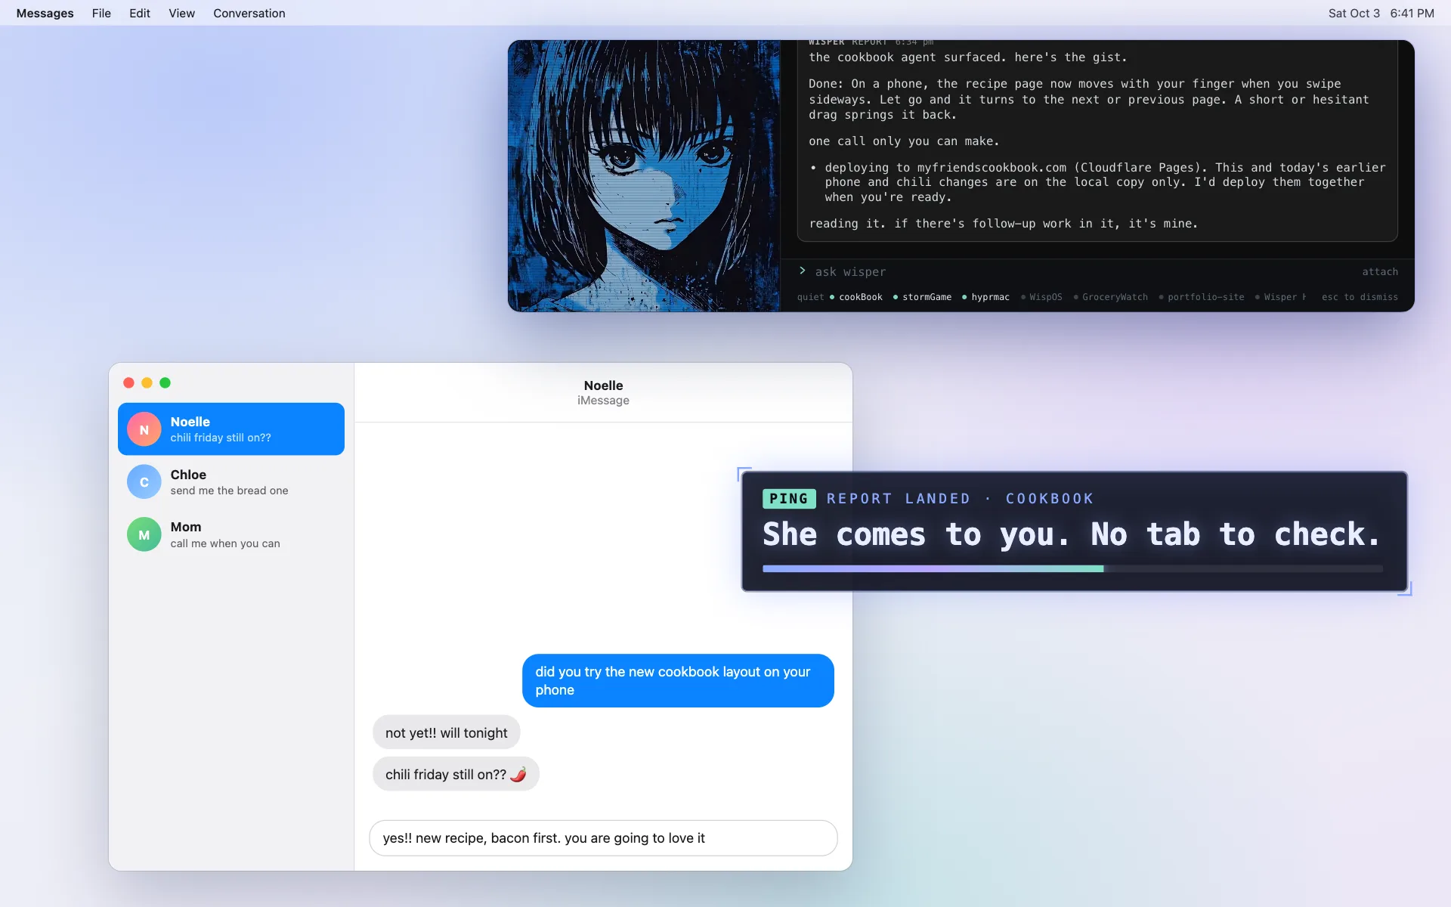Screen dimensions: 1451x907
Task: Click the yellow minimize window button
Action: coord(147,382)
